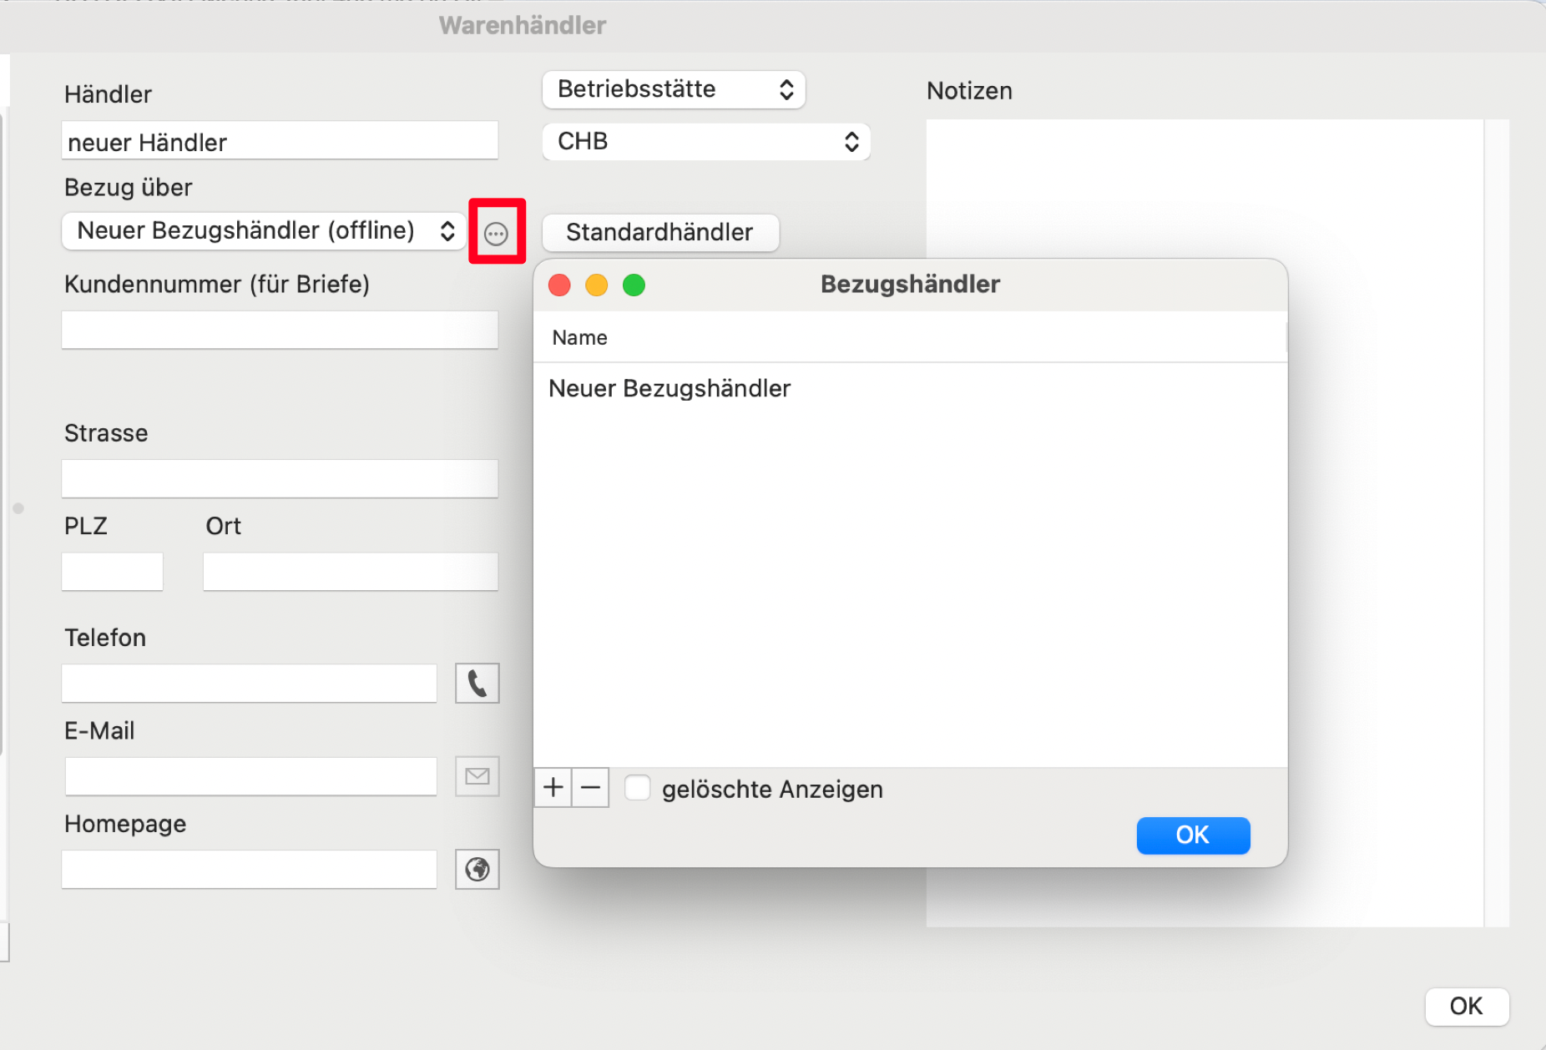Click the Homepage input field
The image size is (1546, 1050).
click(249, 870)
